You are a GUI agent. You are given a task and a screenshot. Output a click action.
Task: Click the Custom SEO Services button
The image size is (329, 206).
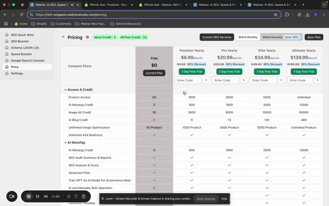tap(217, 37)
